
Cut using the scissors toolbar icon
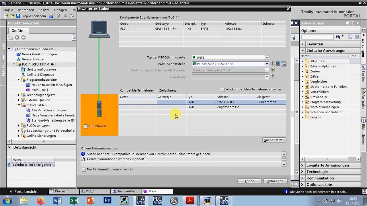coord(59,16)
